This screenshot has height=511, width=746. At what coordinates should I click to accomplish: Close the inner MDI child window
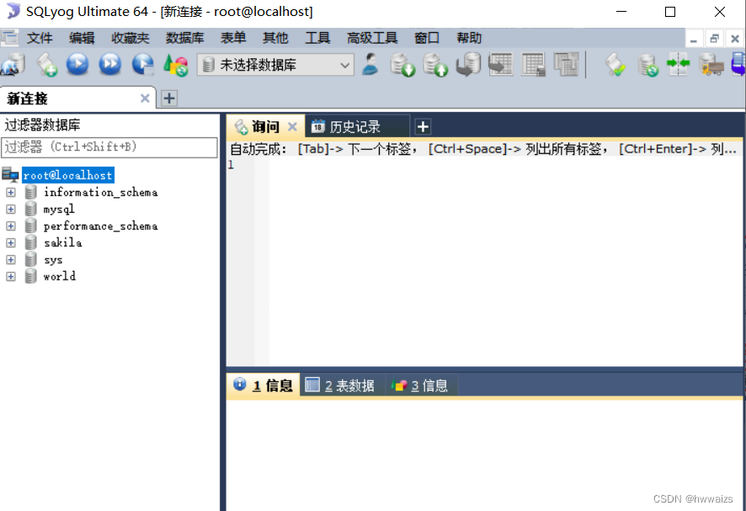coord(734,39)
